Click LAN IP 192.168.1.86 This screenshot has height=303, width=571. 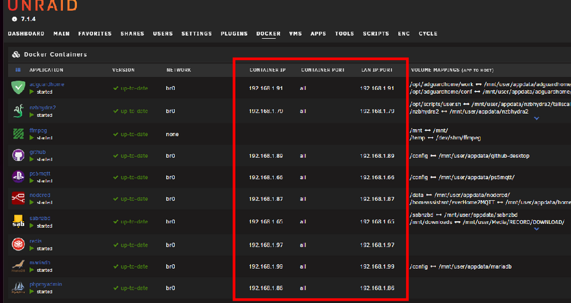(377, 288)
